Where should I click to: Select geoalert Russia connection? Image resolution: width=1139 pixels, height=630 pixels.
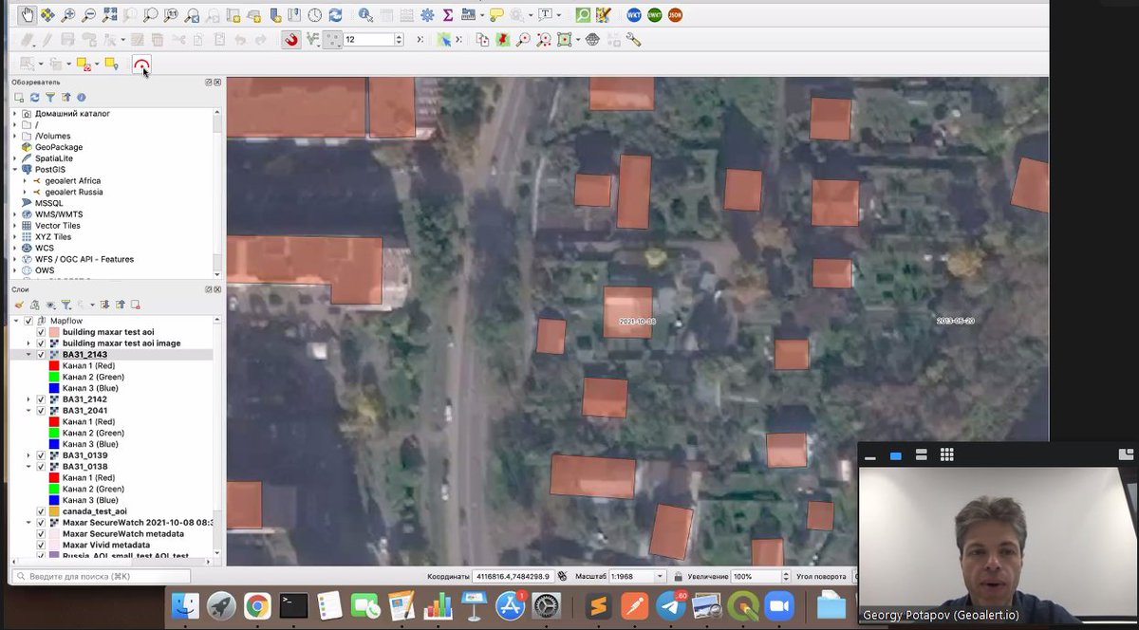[74, 192]
